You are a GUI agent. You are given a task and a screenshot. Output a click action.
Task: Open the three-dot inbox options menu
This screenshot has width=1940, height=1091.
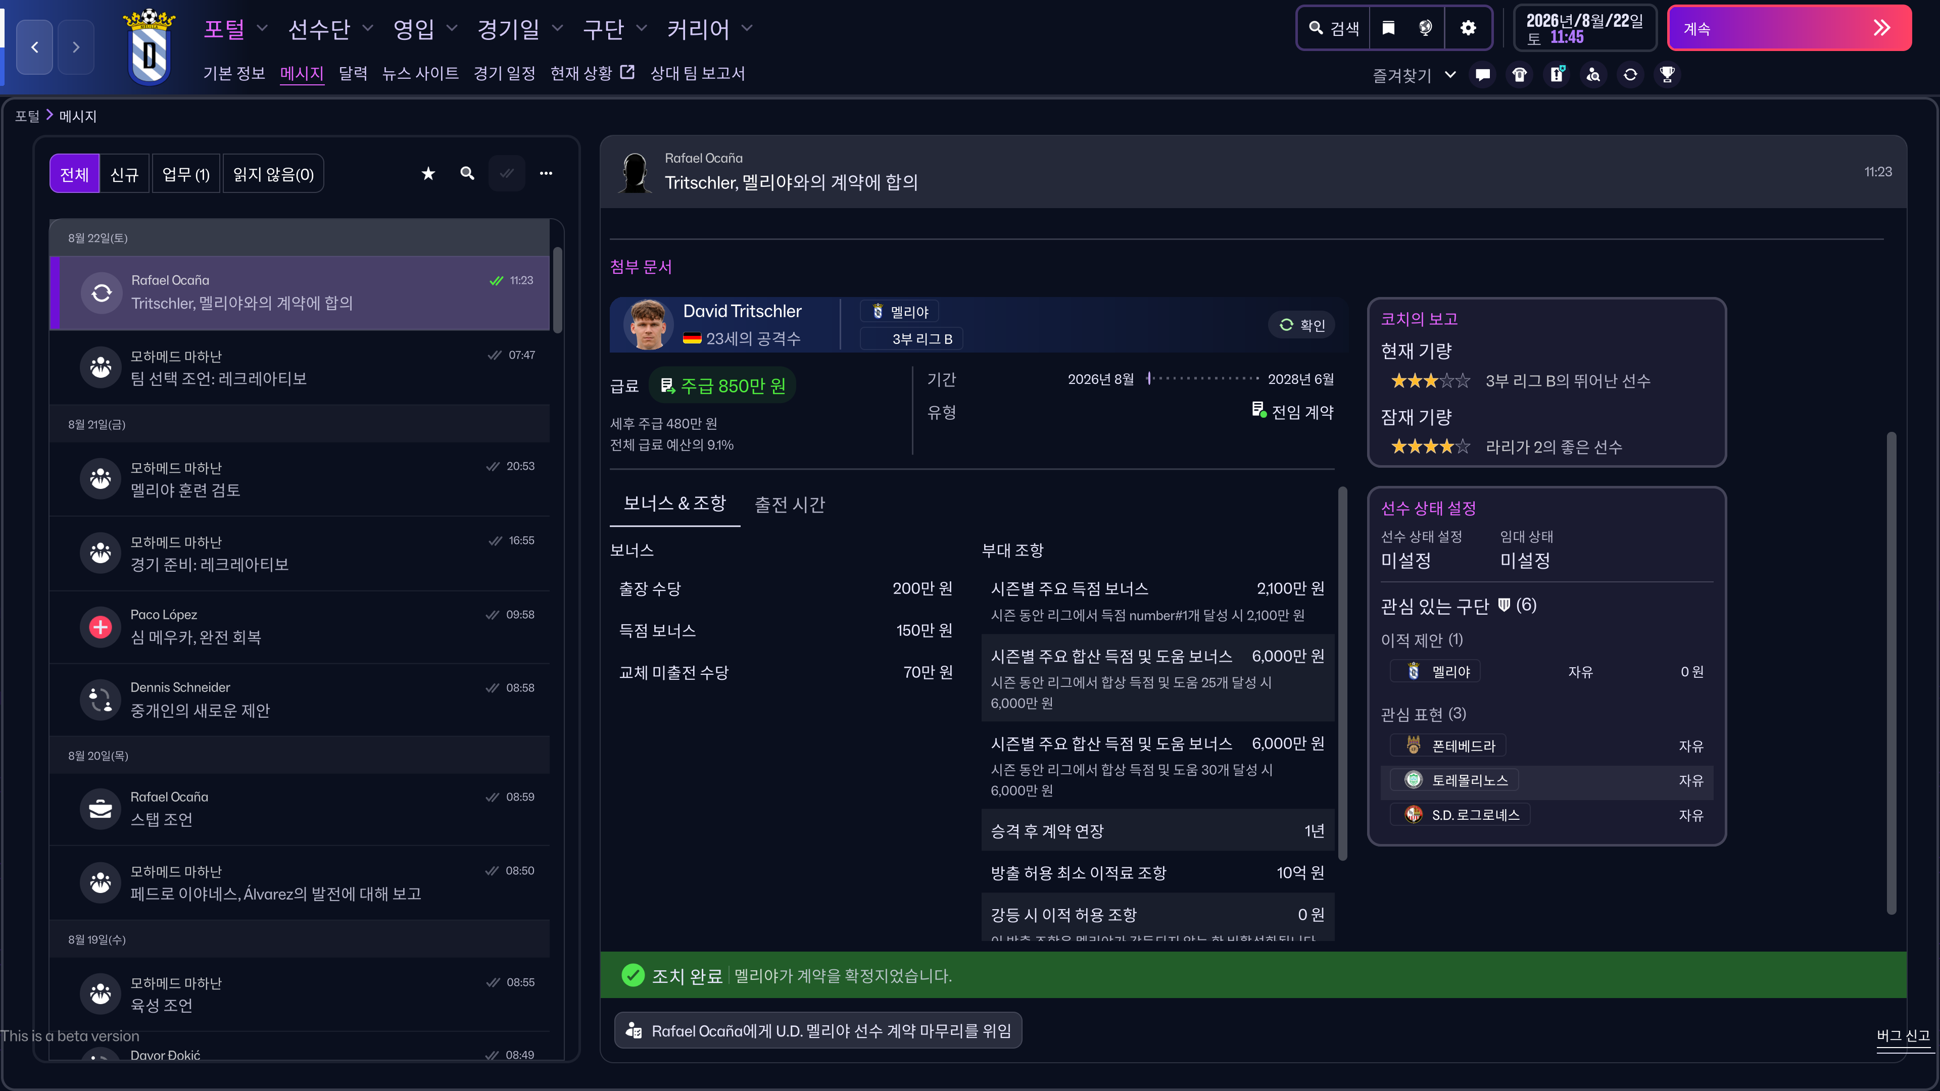click(x=546, y=174)
